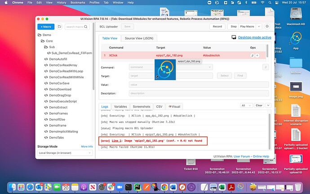
Task: Click the desktop monitor icon near Desktop mode
Action: tap(234, 37)
